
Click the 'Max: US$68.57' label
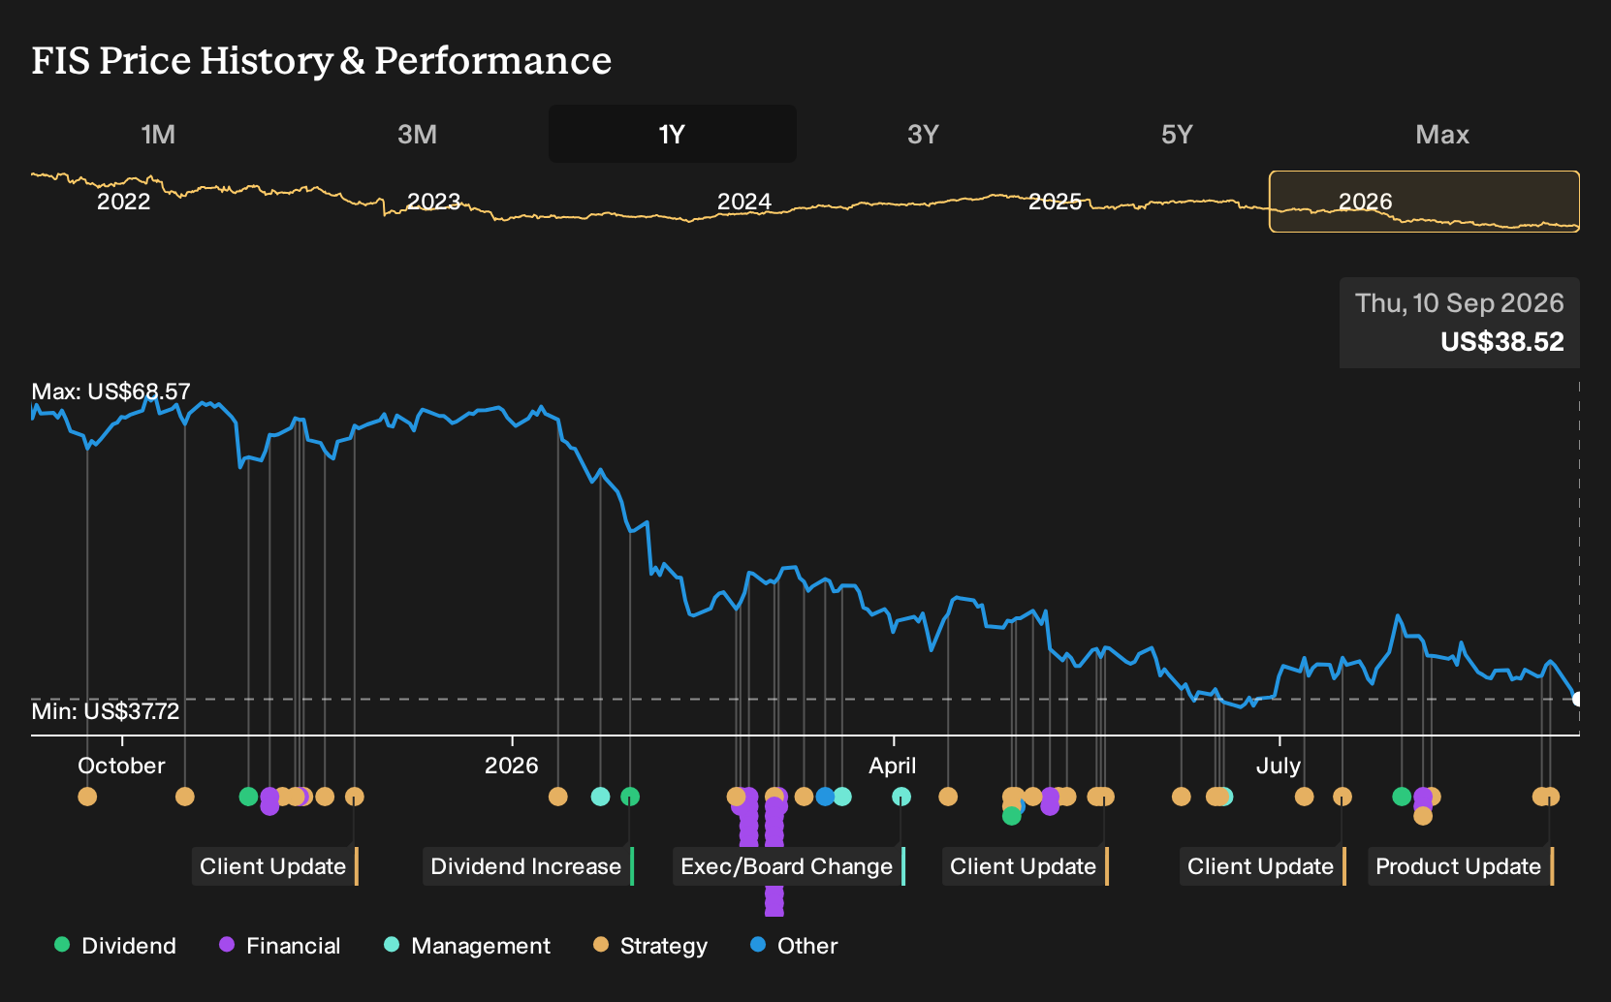click(x=111, y=391)
